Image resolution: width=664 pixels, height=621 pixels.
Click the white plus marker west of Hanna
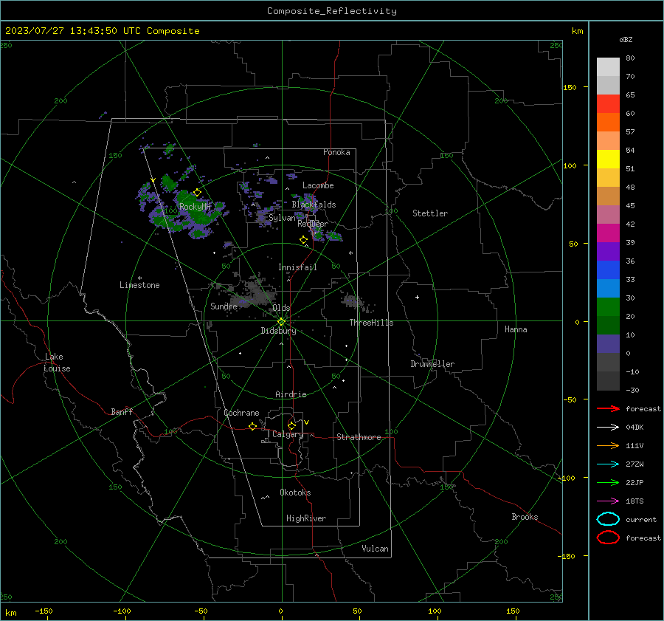417,297
